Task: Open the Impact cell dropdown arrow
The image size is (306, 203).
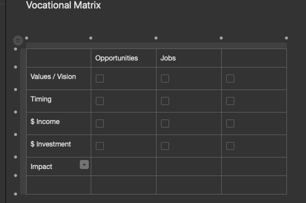Action: tap(84, 164)
